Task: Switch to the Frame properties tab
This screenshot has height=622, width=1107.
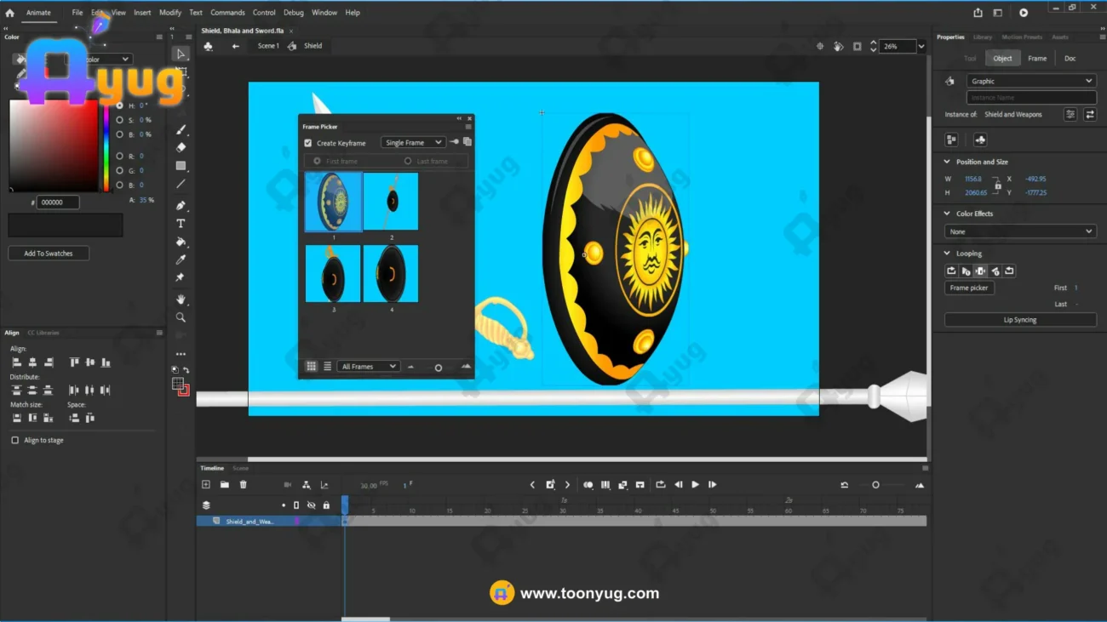Action: tap(1036, 59)
